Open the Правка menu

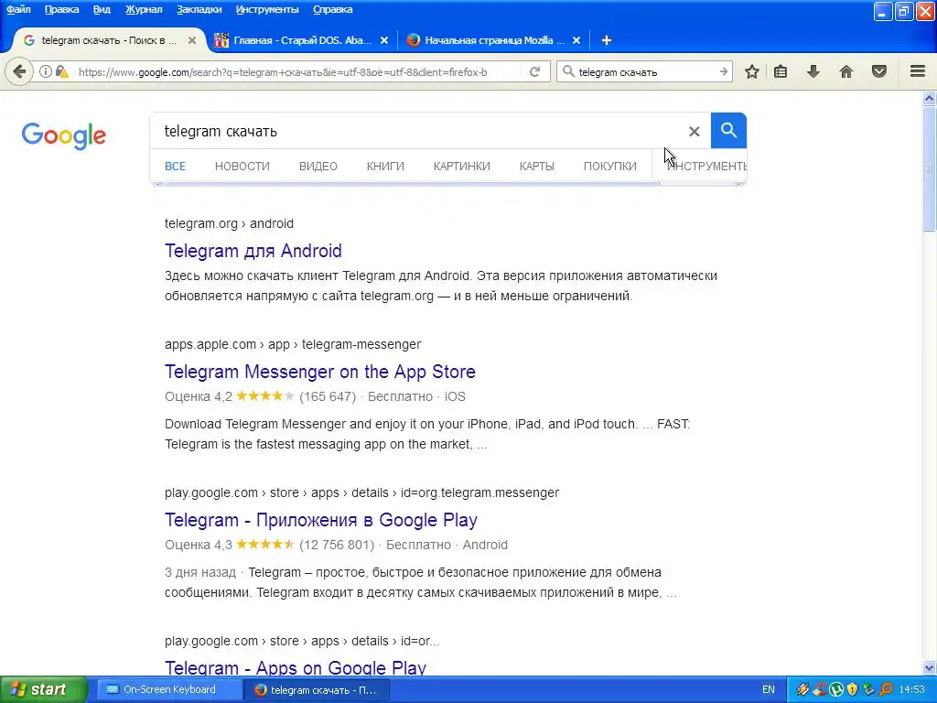61,9
